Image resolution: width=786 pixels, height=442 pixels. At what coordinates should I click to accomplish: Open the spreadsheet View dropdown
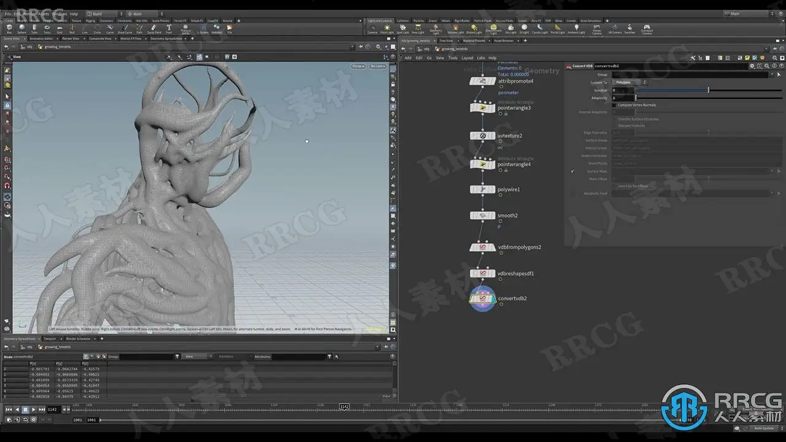(x=198, y=356)
